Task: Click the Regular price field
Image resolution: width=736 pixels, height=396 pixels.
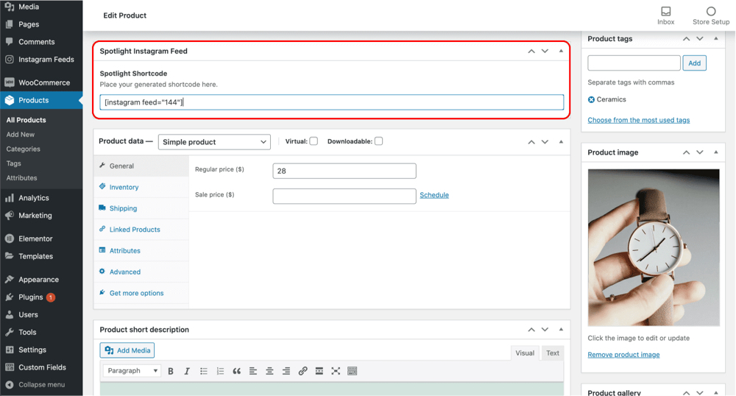Action: coord(344,171)
